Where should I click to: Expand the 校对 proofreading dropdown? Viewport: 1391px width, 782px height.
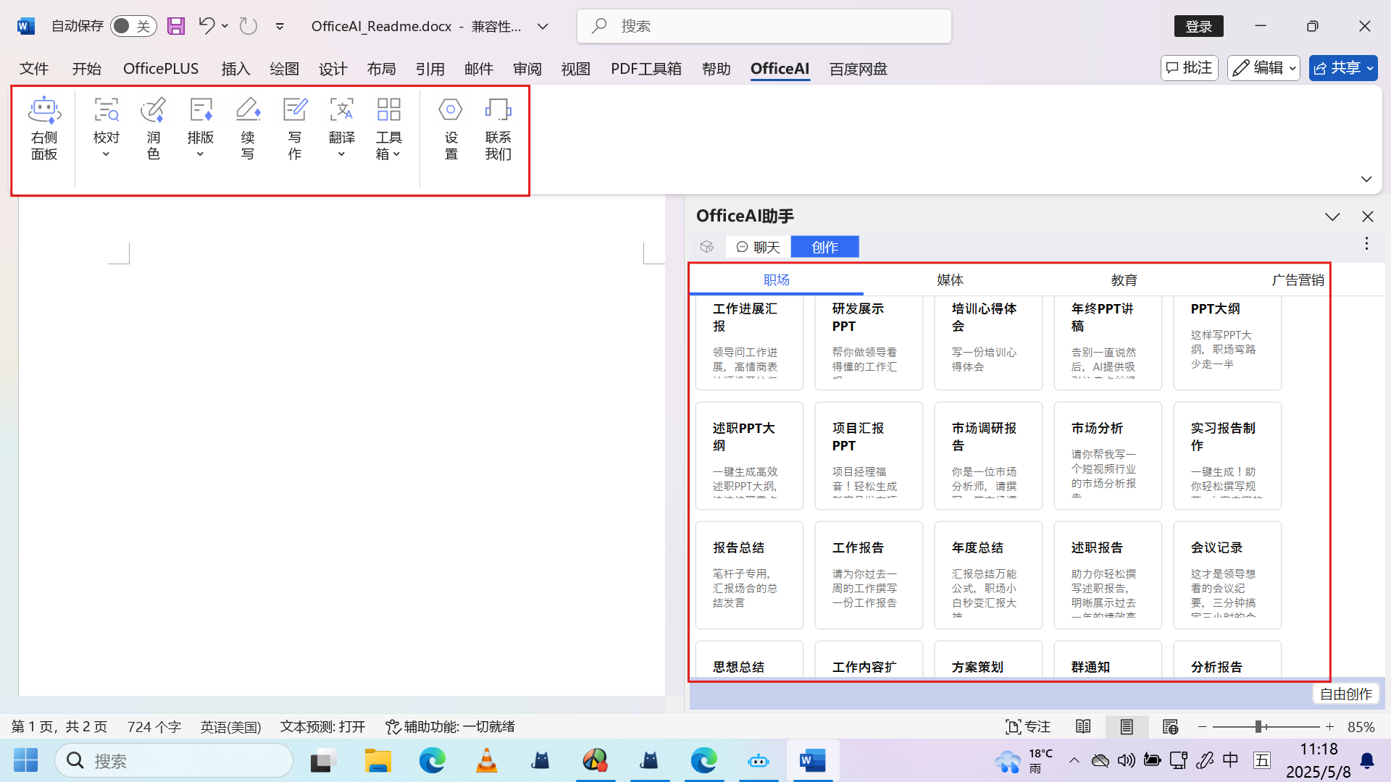[x=106, y=154]
